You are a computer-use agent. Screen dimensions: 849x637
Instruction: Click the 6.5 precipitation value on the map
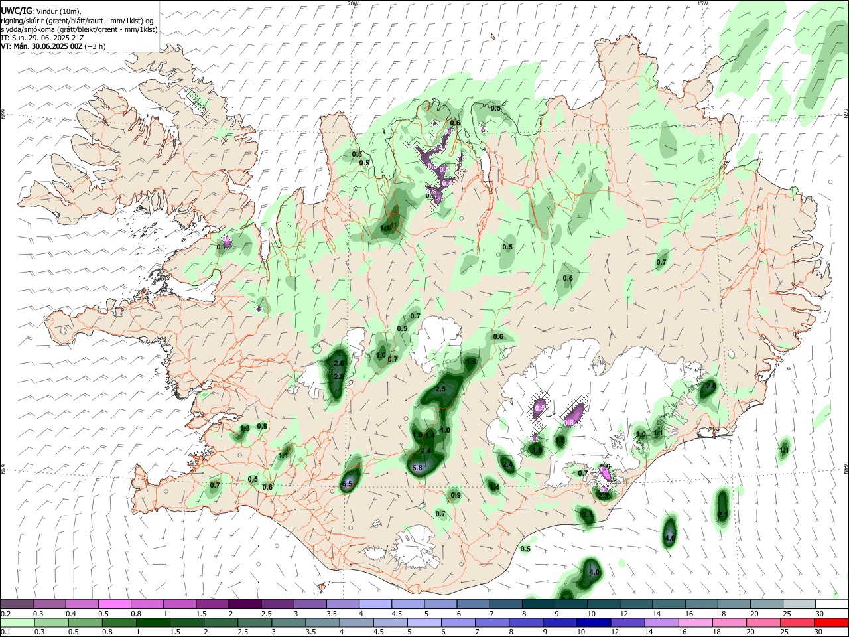coord(347,484)
